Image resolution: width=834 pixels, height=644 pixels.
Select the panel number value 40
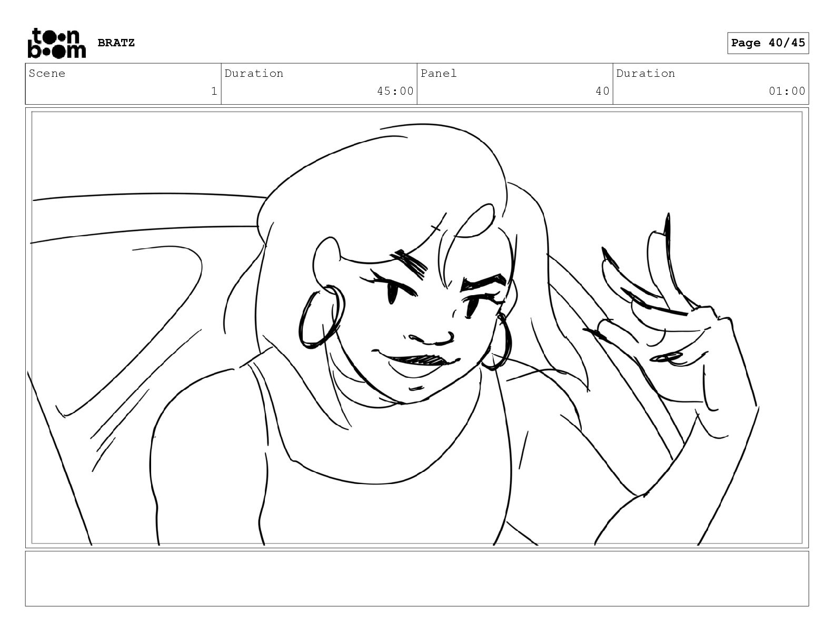[602, 91]
